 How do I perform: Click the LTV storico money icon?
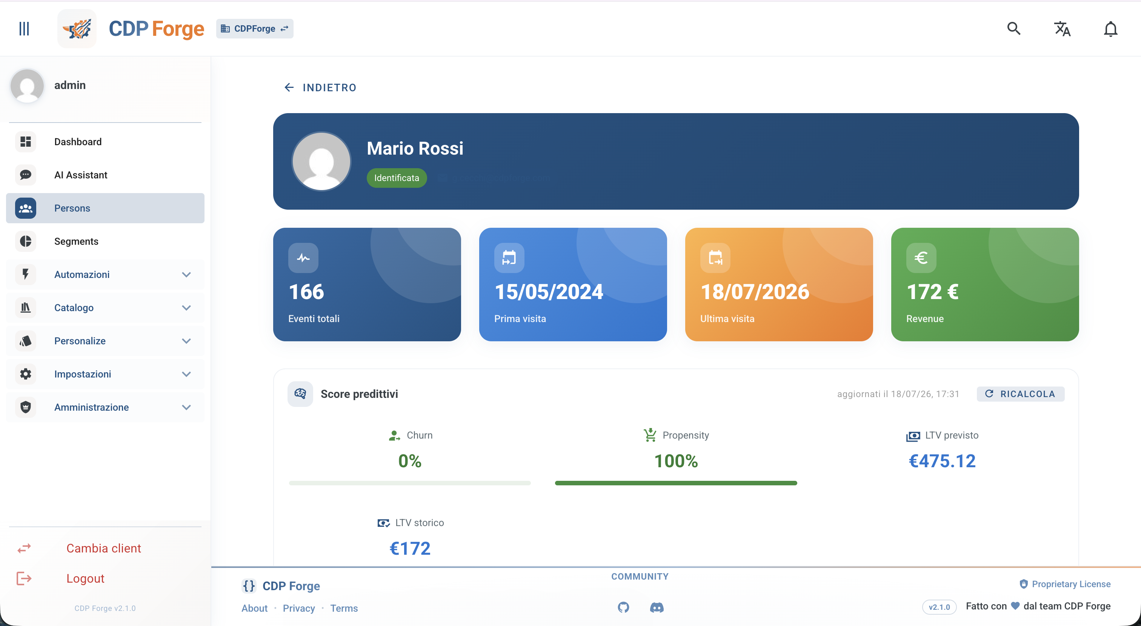pos(384,523)
